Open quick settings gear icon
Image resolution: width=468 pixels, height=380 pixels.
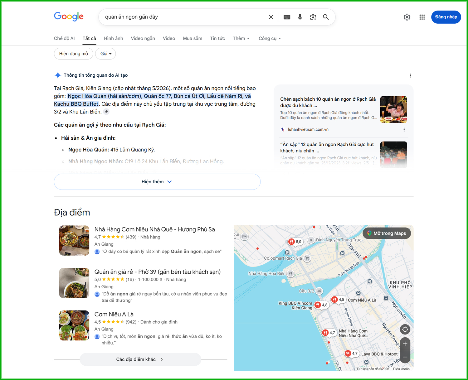coord(407,17)
